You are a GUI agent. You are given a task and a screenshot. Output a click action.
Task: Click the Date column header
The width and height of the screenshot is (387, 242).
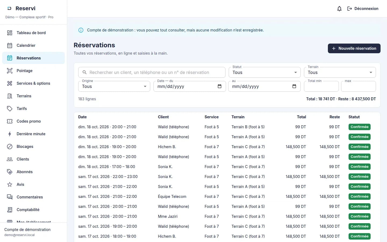click(x=83, y=117)
